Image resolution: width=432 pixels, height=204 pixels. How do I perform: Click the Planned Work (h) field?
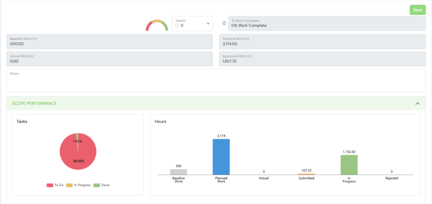322,42
